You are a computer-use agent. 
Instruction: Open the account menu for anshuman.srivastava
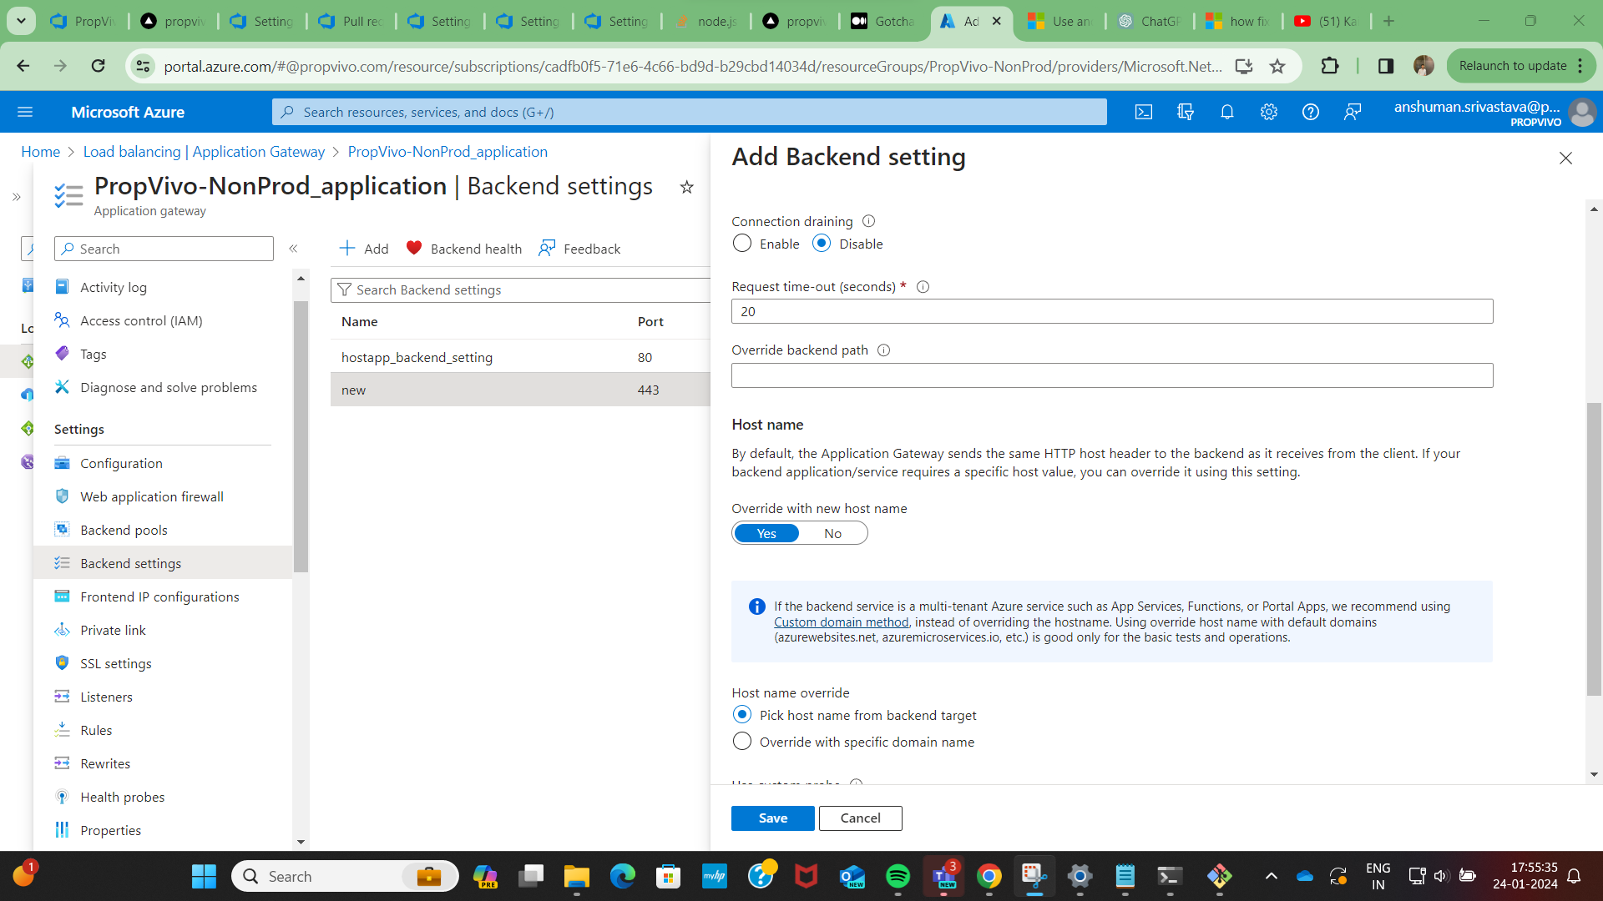[1494, 112]
